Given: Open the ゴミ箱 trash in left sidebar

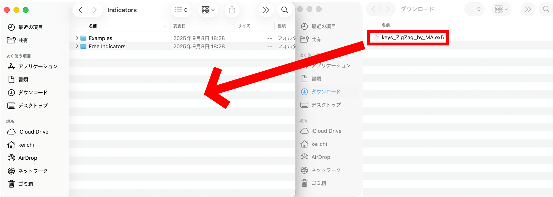Looking at the screenshot, I should (26, 184).
